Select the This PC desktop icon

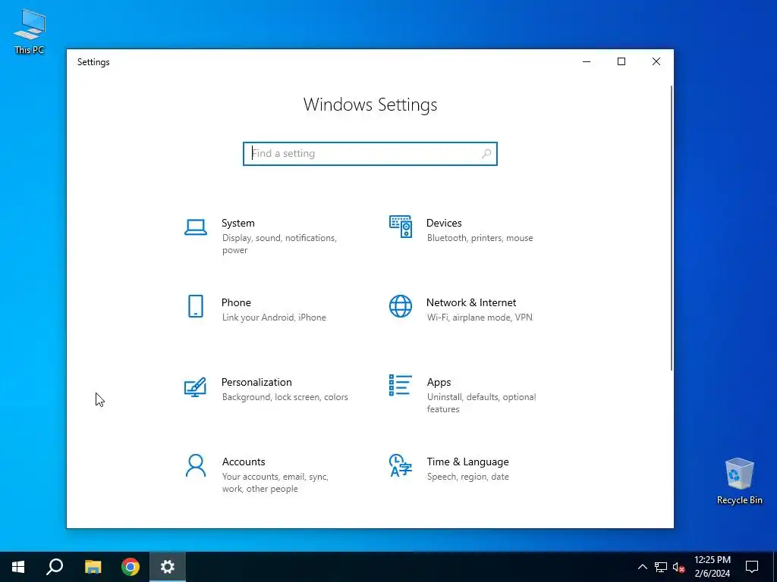pyautogui.click(x=30, y=32)
